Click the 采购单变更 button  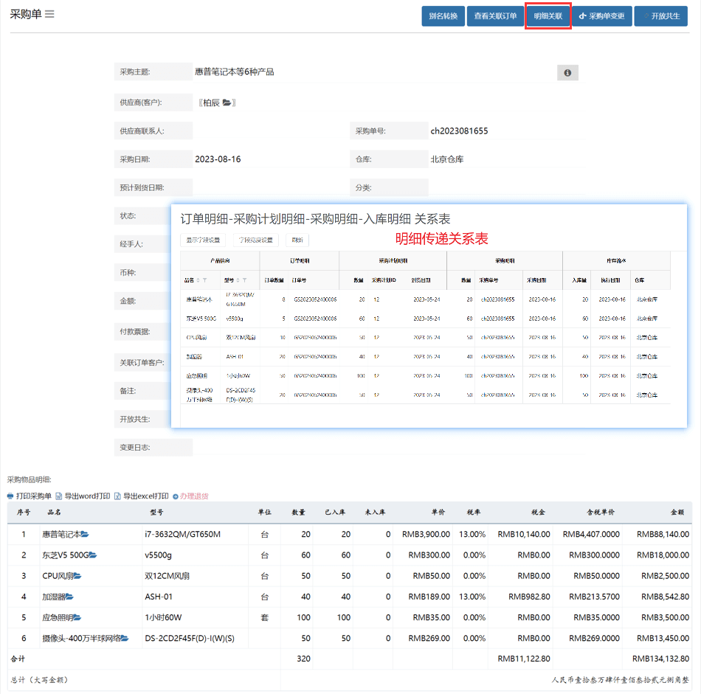[x=601, y=15]
